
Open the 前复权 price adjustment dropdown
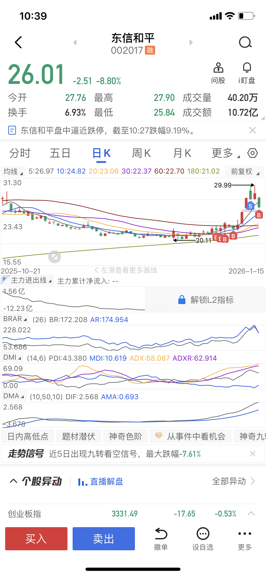click(x=244, y=171)
